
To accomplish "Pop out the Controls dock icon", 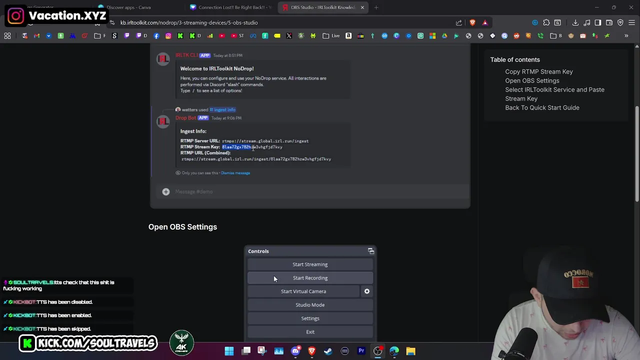I will pos(370,251).
